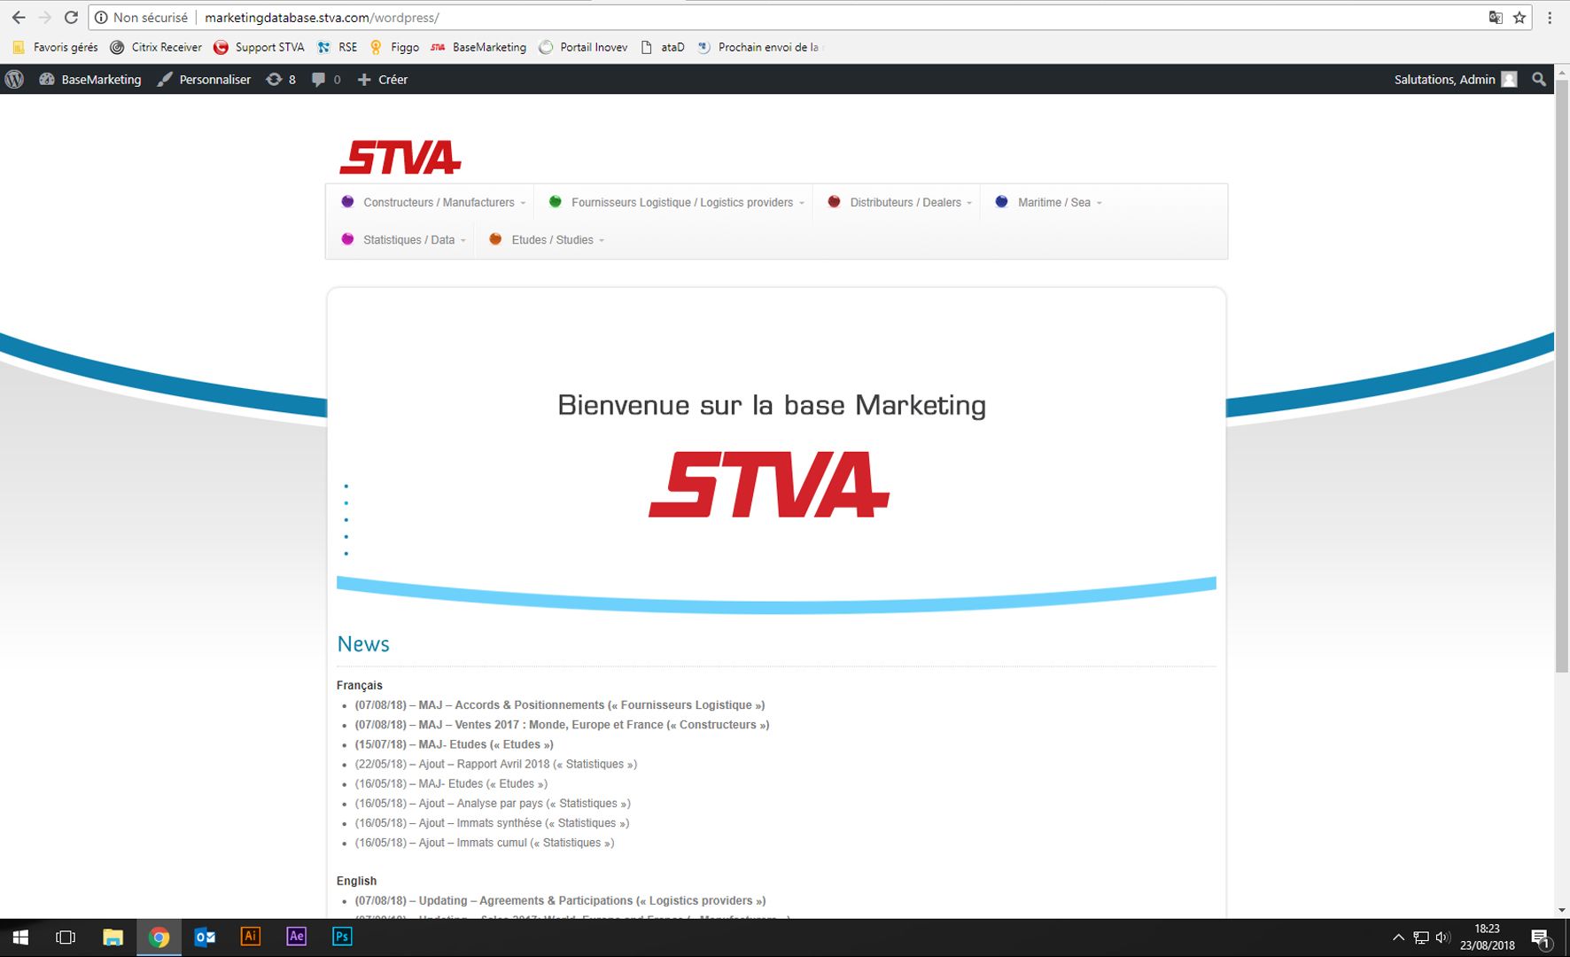
Task: Expand Constructeurs / Manufacturers menu
Action: coord(438,202)
